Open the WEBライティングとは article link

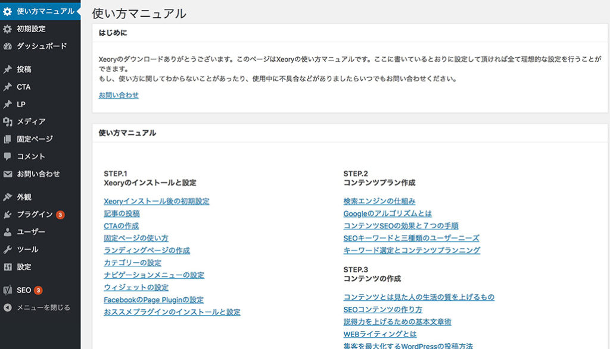379,334
